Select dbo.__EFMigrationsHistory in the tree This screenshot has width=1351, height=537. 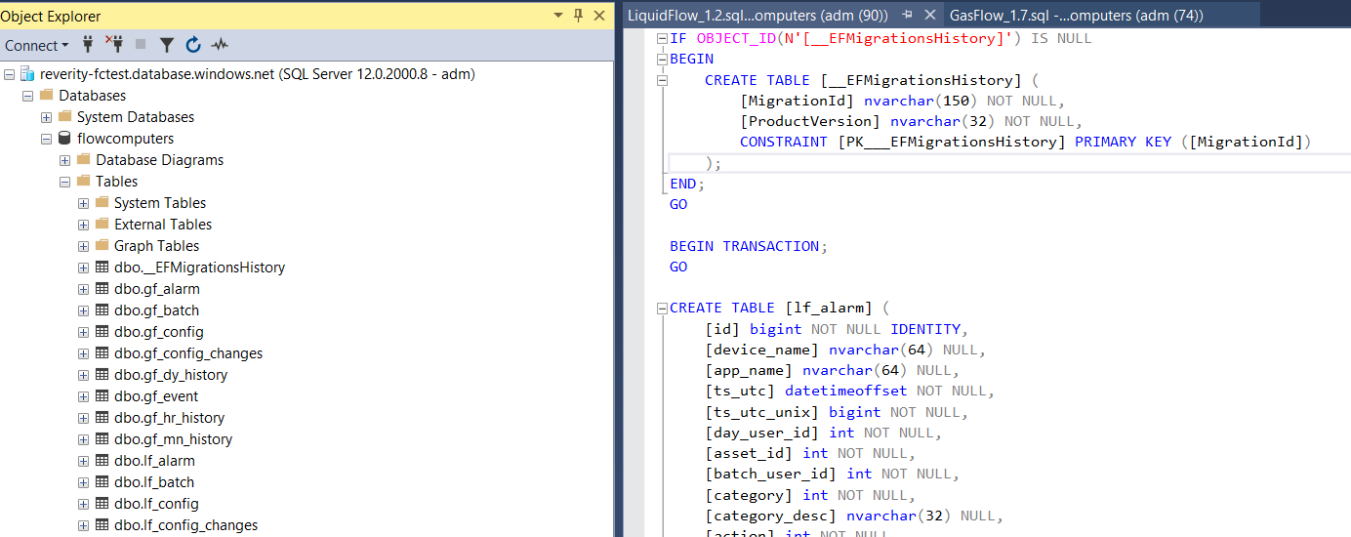click(199, 268)
